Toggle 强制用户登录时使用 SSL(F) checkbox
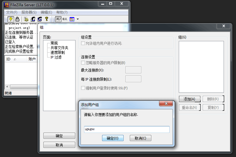Image resolution: width=236 pixels, height=157 pixels. 83,88
